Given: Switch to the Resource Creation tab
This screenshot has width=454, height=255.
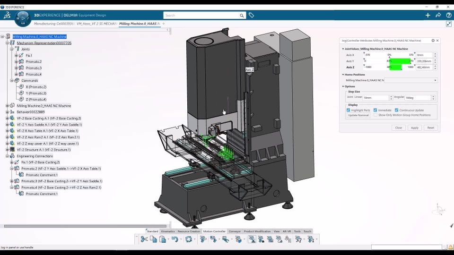Looking at the screenshot, I should [189, 231].
